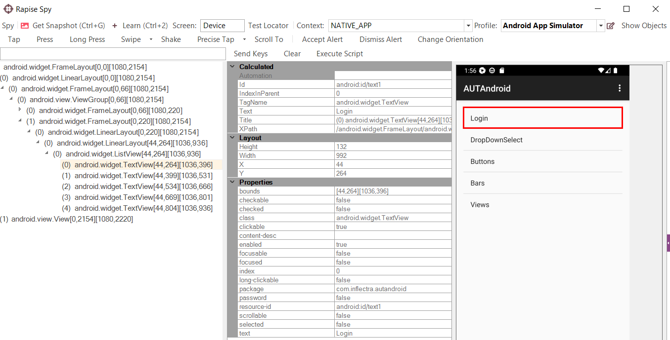The height and width of the screenshot is (340, 670).
Task: Click the plus icon beside Learn
Action: click(115, 26)
